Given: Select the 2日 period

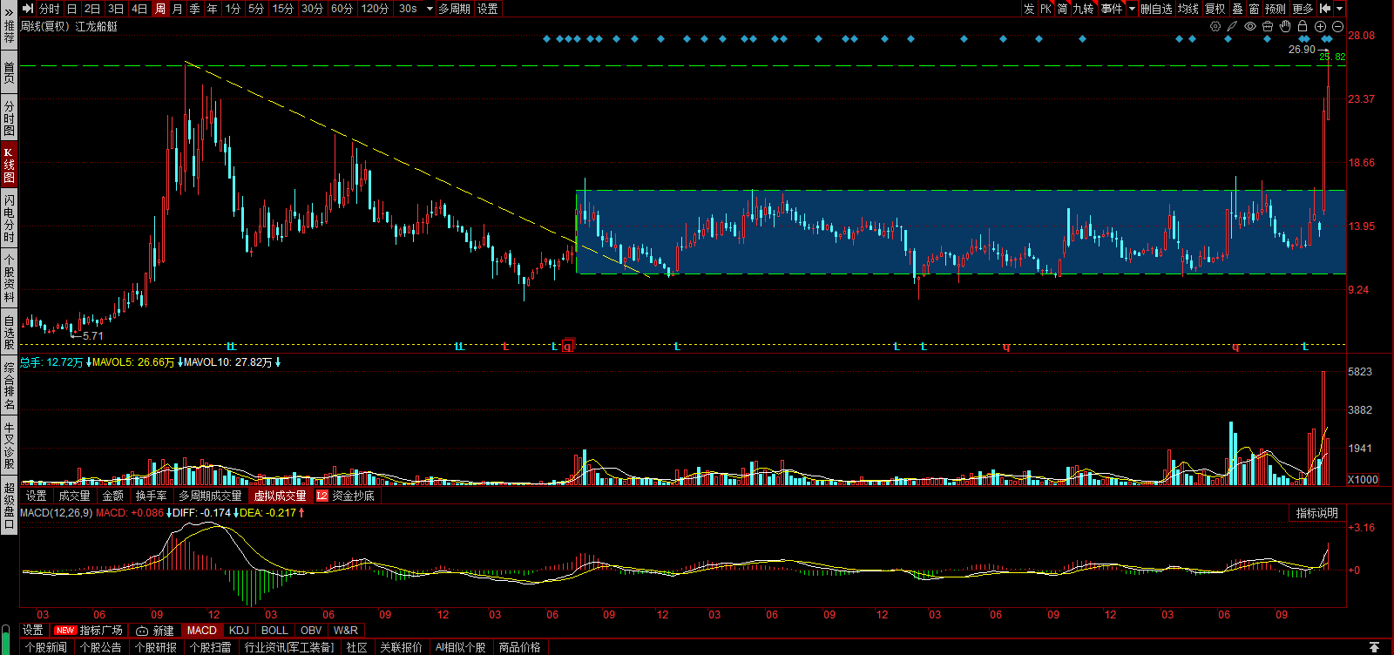Looking at the screenshot, I should coord(92,9).
